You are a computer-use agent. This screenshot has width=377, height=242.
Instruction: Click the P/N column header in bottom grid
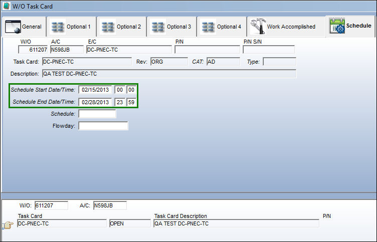[327, 216]
